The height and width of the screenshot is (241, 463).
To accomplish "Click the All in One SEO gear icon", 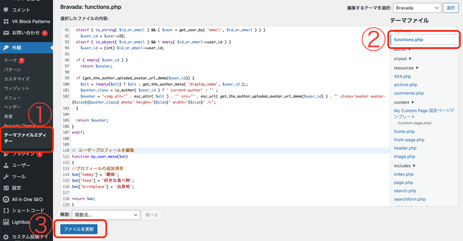I will [x=6, y=199].
